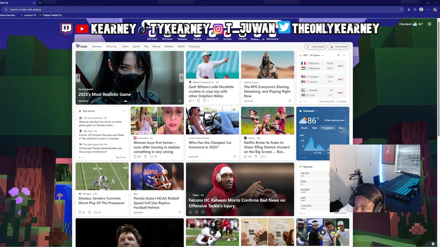The height and width of the screenshot is (247, 440).
Task: Open the News section
Action: [x=125, y=46]
